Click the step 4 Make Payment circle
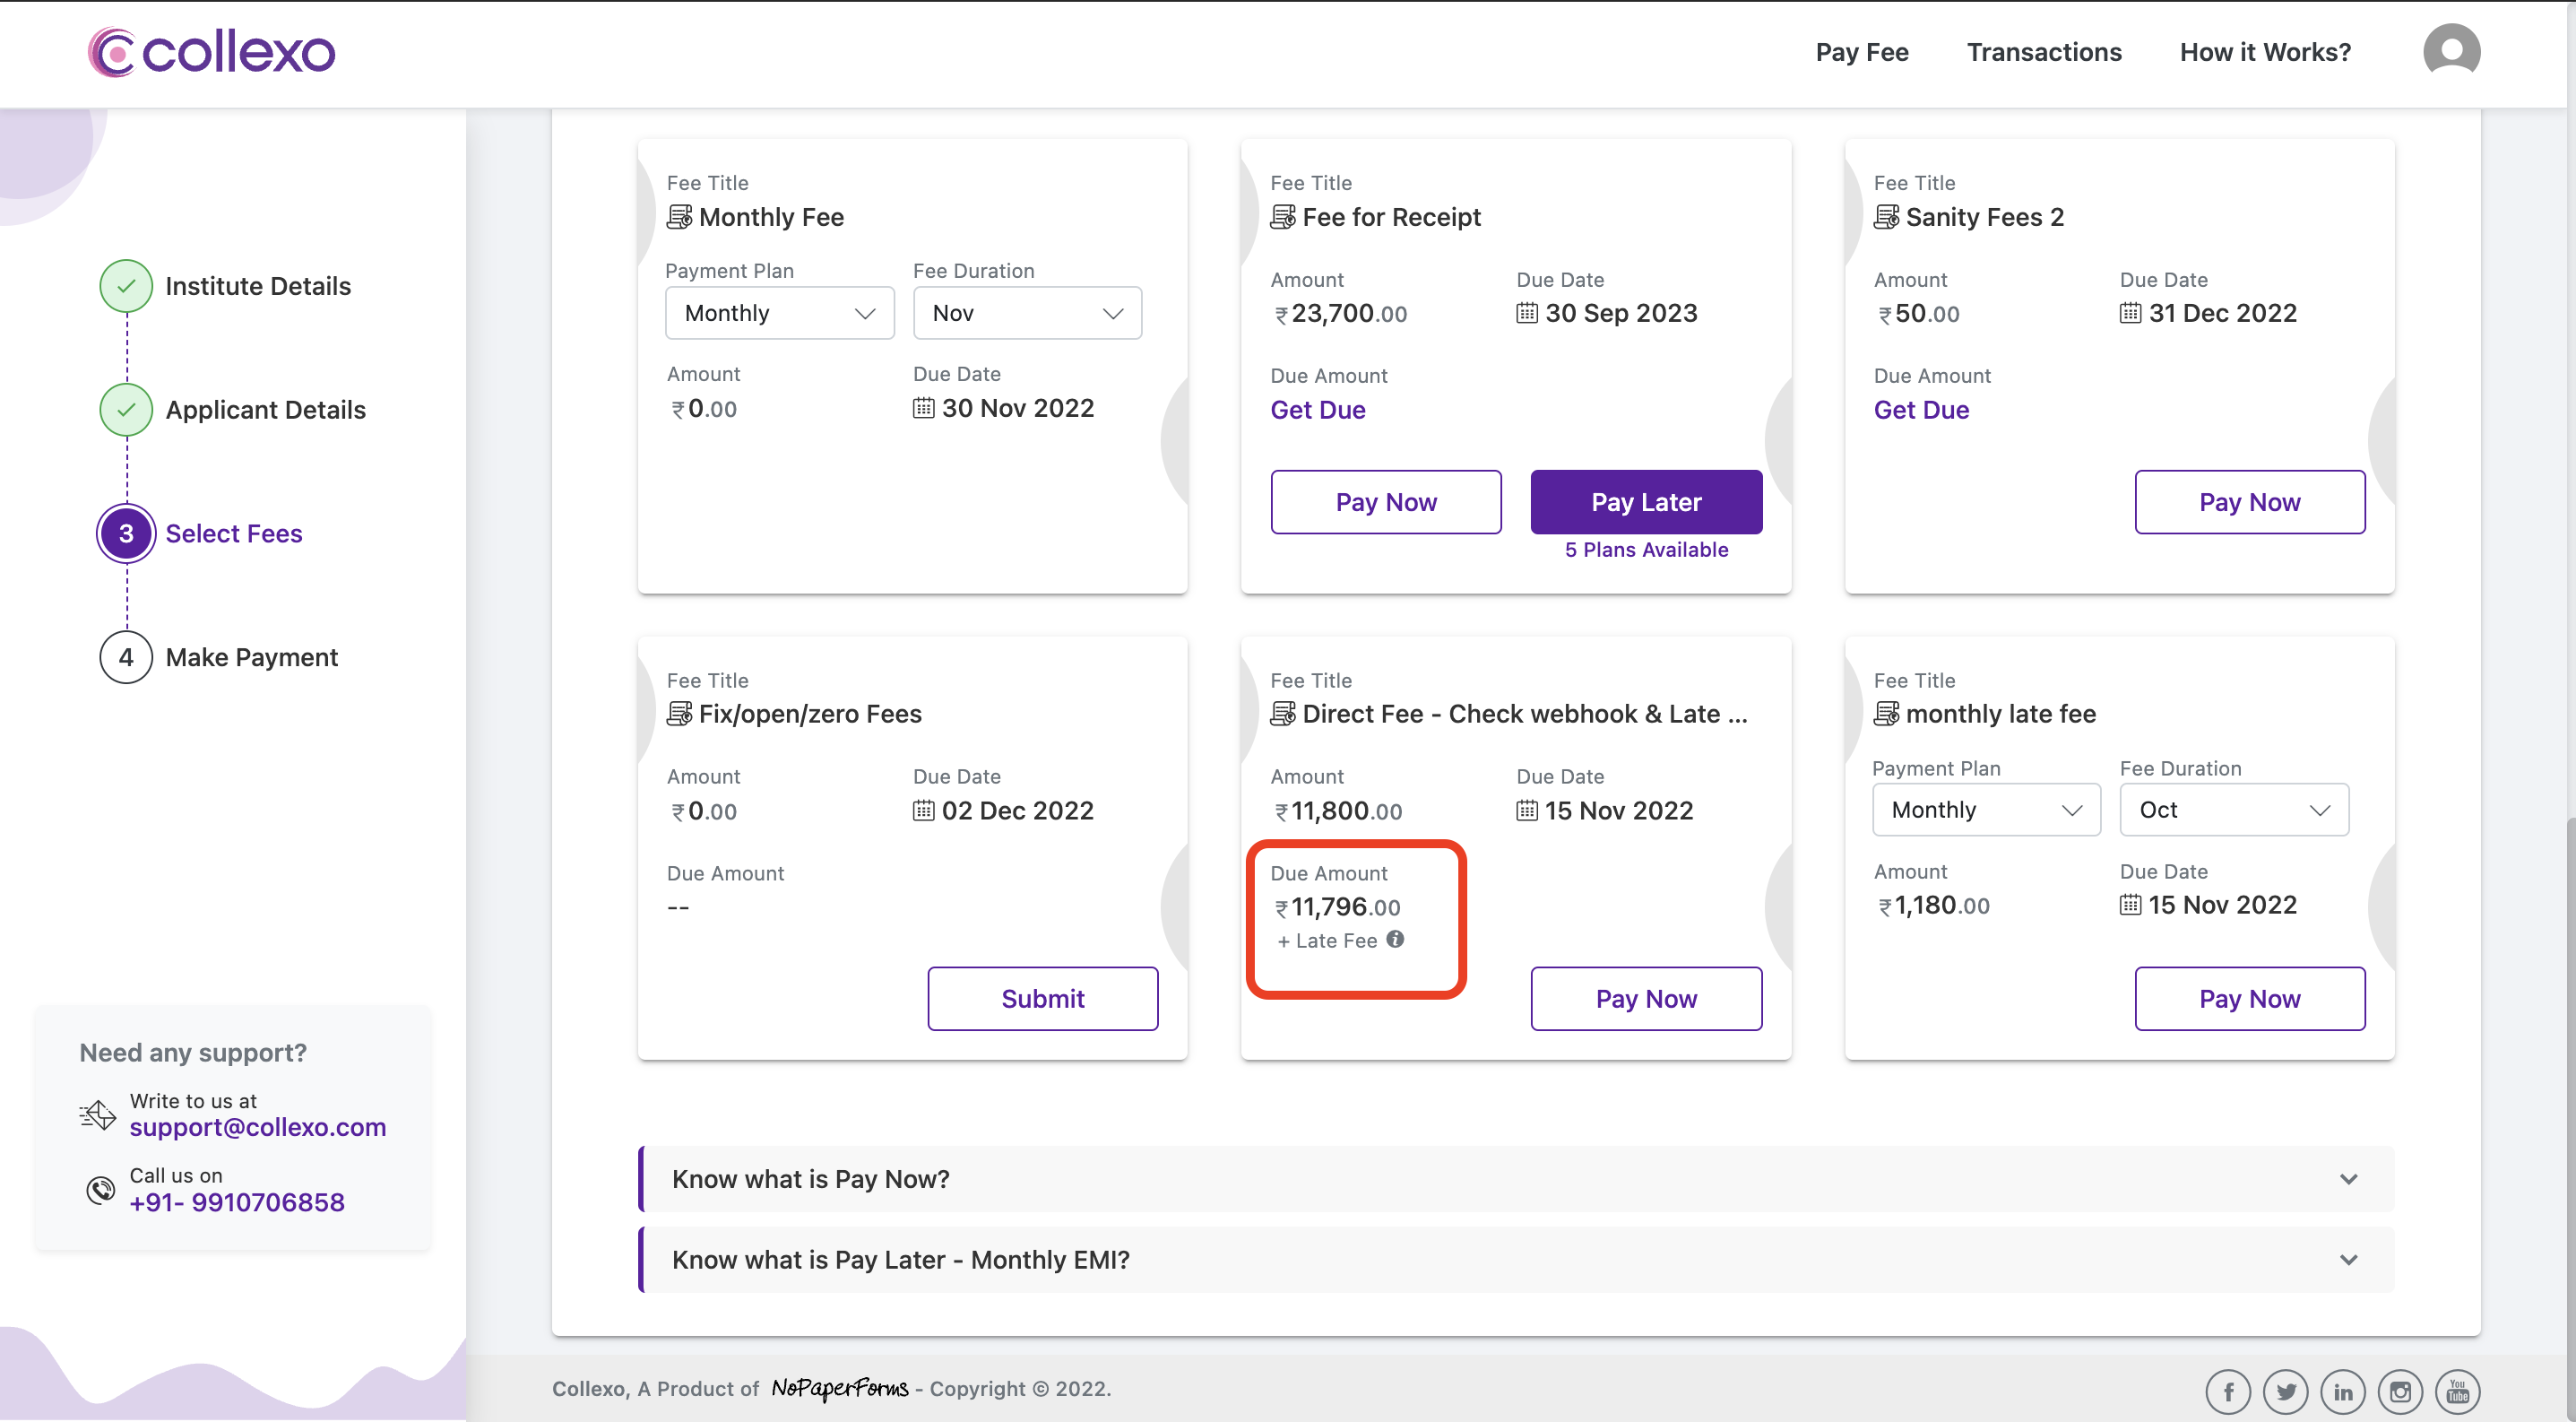The image size is (2576, 1422). click(126, 658)
